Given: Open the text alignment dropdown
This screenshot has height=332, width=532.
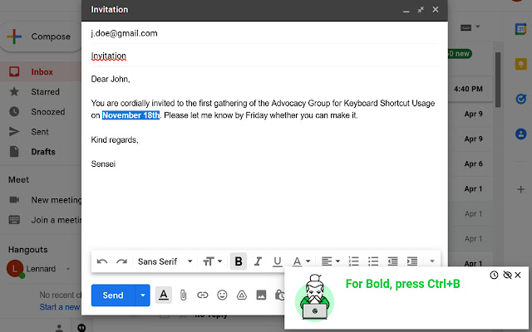Looking at the screenshot, I should (331, 261).
